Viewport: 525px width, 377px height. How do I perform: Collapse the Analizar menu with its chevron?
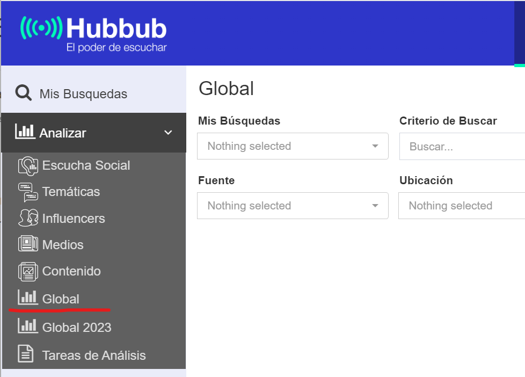coord(168,133)
